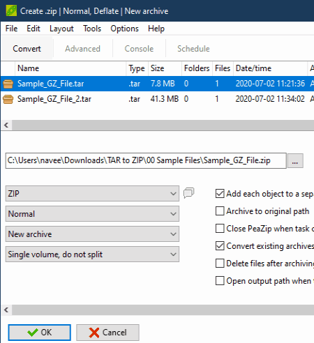Click the comment bubble icon next to ZIP
The height and width of the screenshot is (343, 314).
tap(188, 193)
